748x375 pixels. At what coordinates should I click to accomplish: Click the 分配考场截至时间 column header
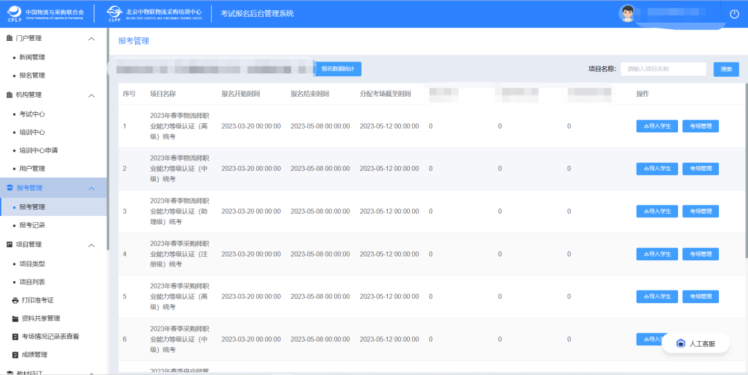(385, 94)
